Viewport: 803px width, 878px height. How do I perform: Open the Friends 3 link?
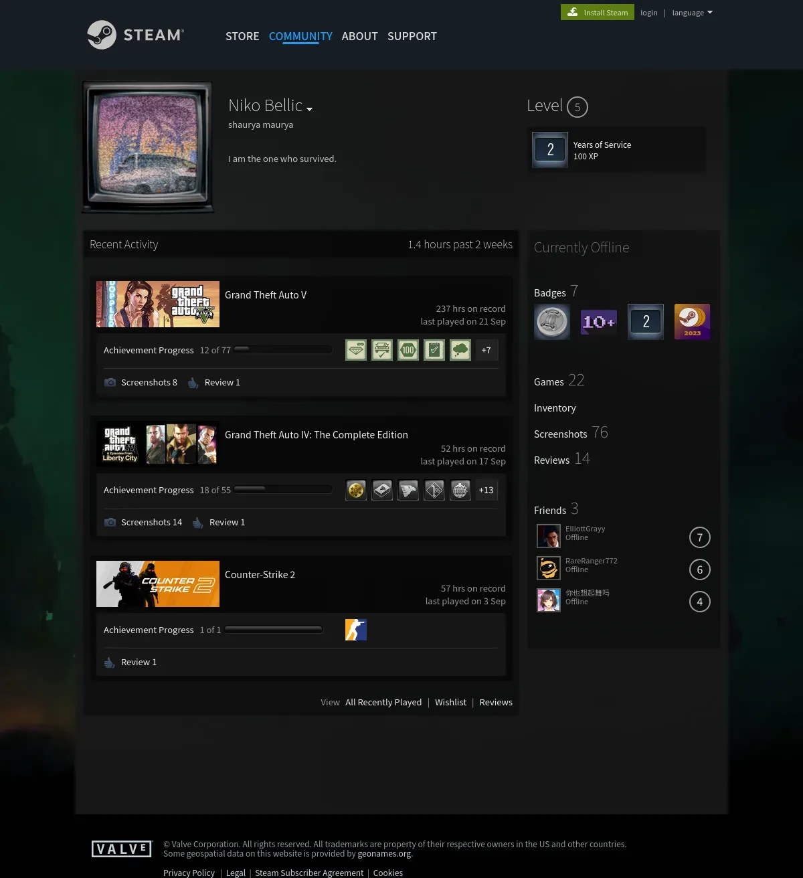[556, 509]
